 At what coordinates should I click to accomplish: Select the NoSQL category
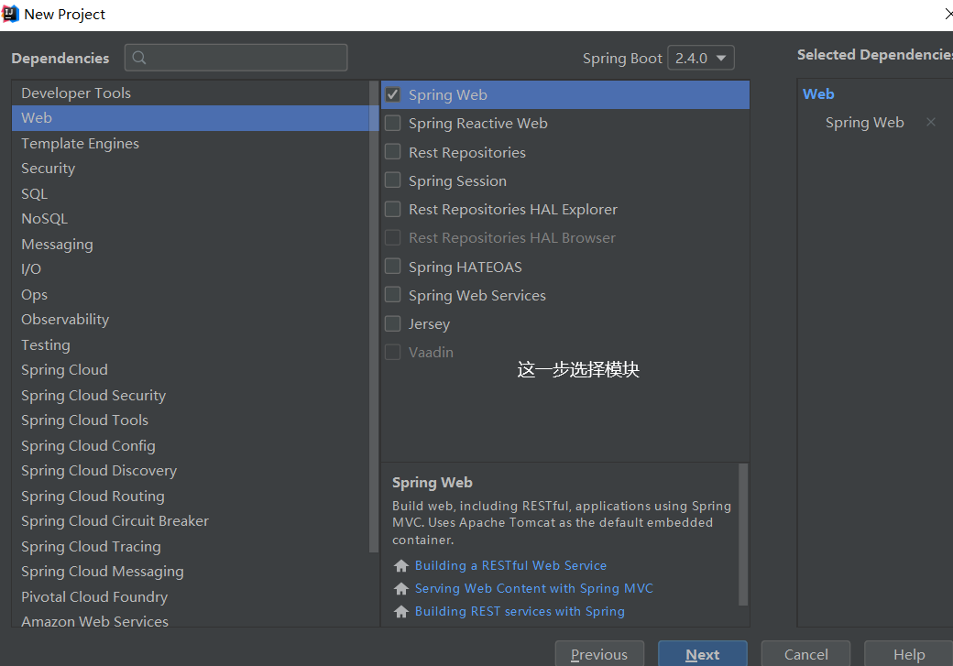point(191,219)
